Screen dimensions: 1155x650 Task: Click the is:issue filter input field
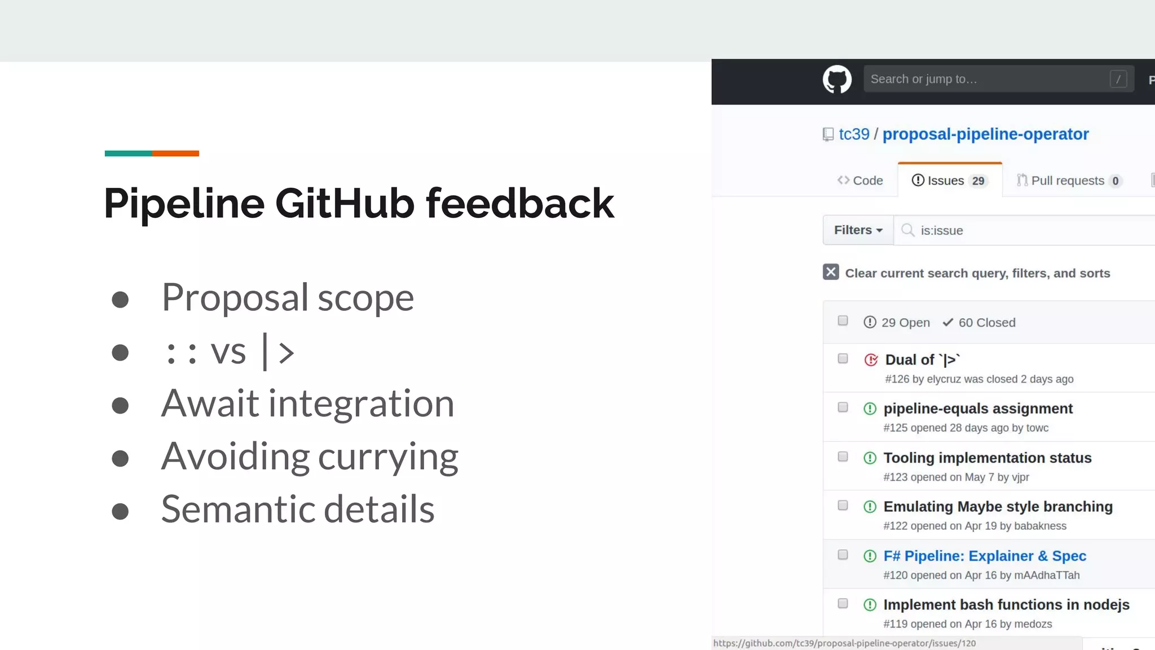click(1025, 230)
